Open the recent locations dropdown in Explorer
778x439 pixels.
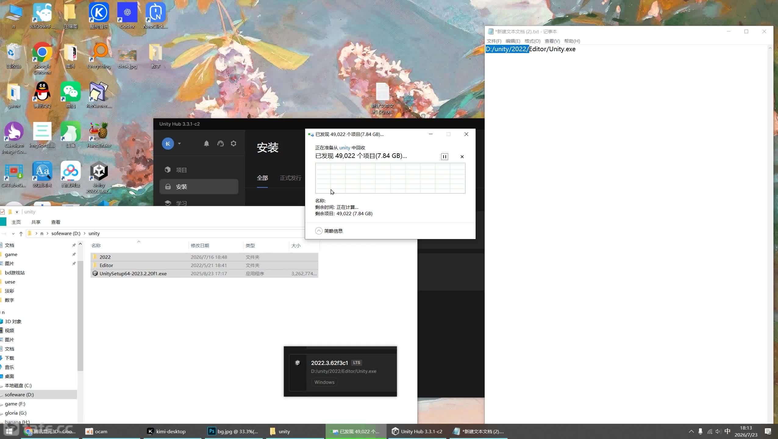[x=13, y=234]
